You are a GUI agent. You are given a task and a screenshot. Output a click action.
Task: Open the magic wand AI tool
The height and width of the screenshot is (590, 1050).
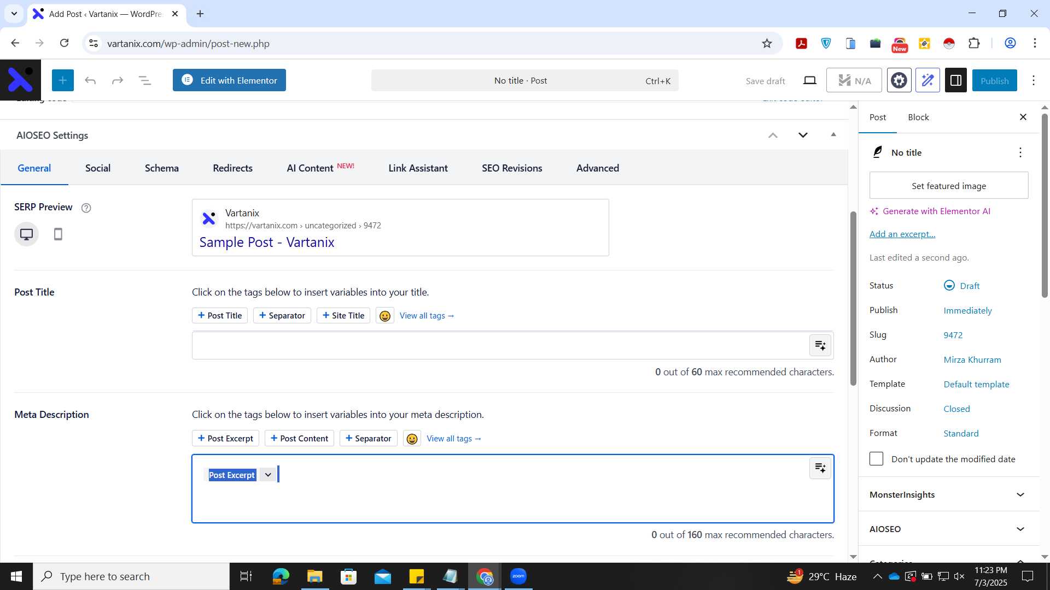pyautogui.click(x=927, y=80)
